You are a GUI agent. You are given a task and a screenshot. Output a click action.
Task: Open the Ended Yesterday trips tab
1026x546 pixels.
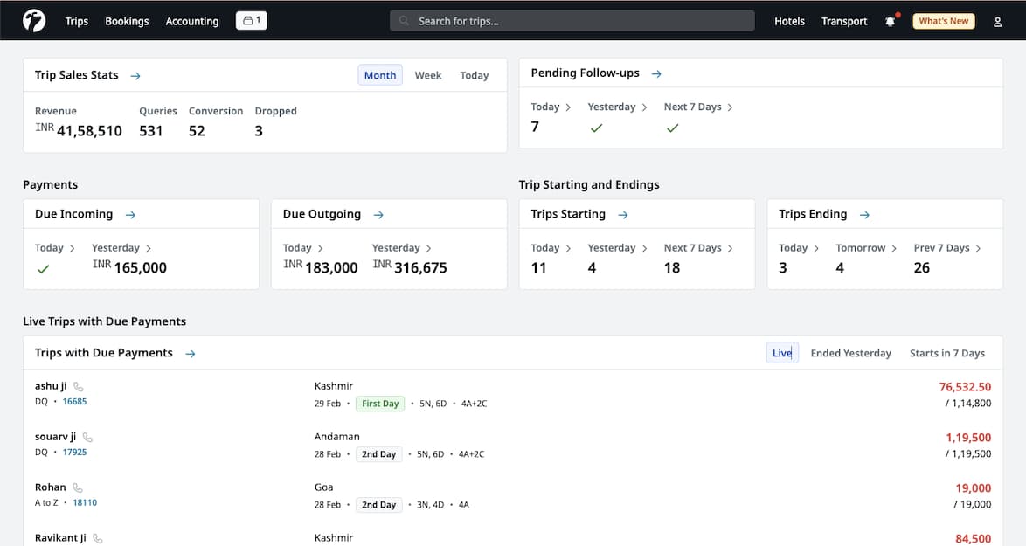tap(850, 352)
